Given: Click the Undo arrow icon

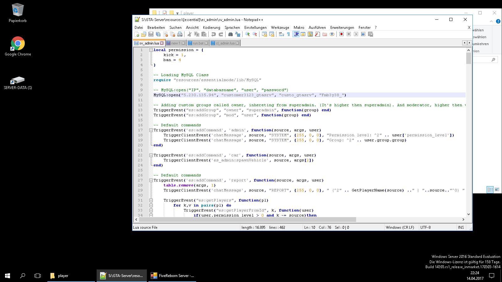Looking at the screenshot, I should 214,34.
